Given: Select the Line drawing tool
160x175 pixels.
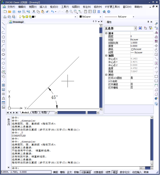Looking at the screenshot, I should (x=3, y=24).
